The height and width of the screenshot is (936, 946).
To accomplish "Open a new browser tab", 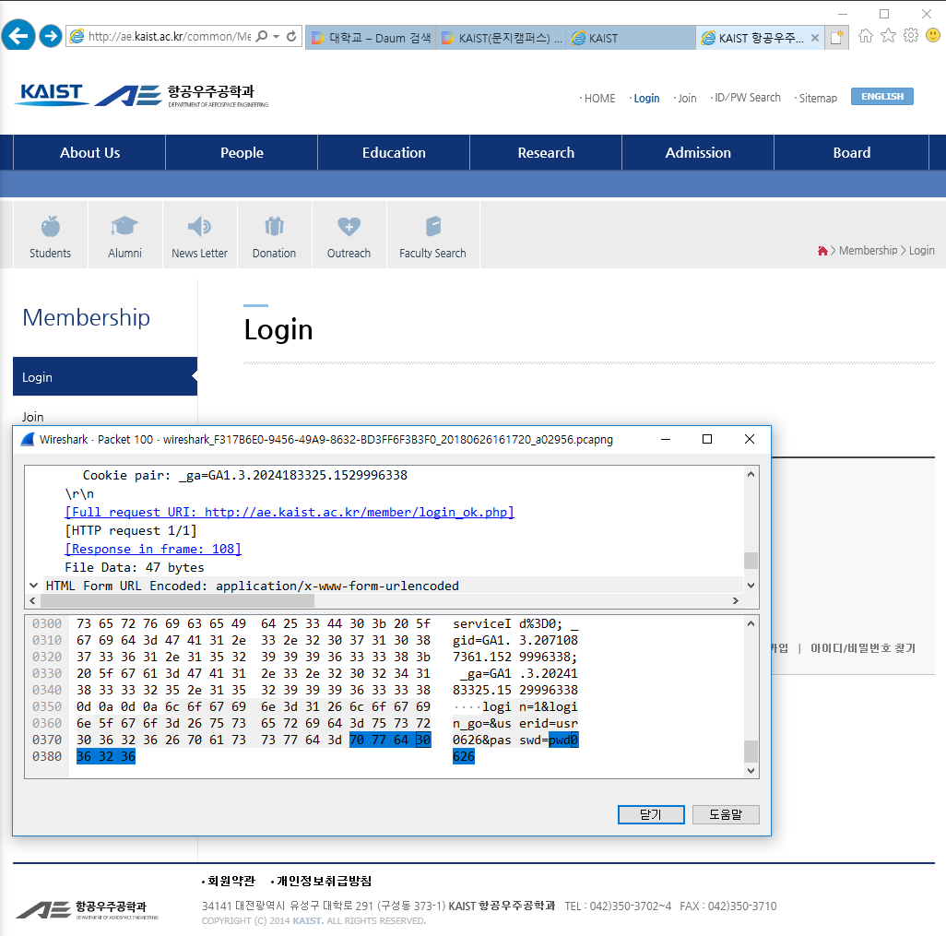I will pos(837,38).
